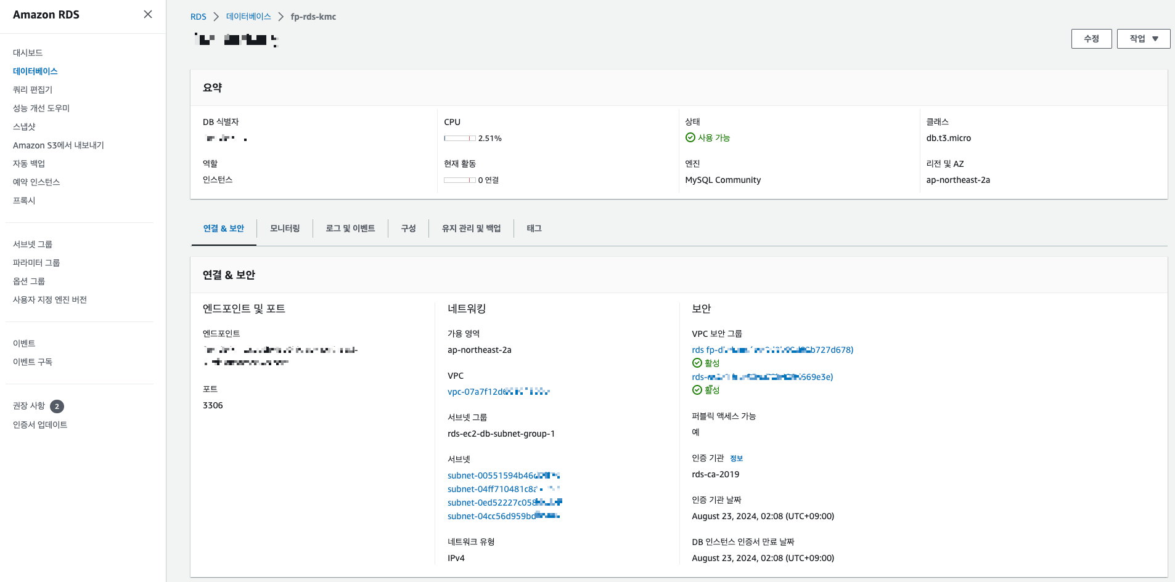Image resolution: width=1175 pixels, height=582 pixels.
Task: Open subnet-00551594b46 link
Action: click(x=504, y=475)
